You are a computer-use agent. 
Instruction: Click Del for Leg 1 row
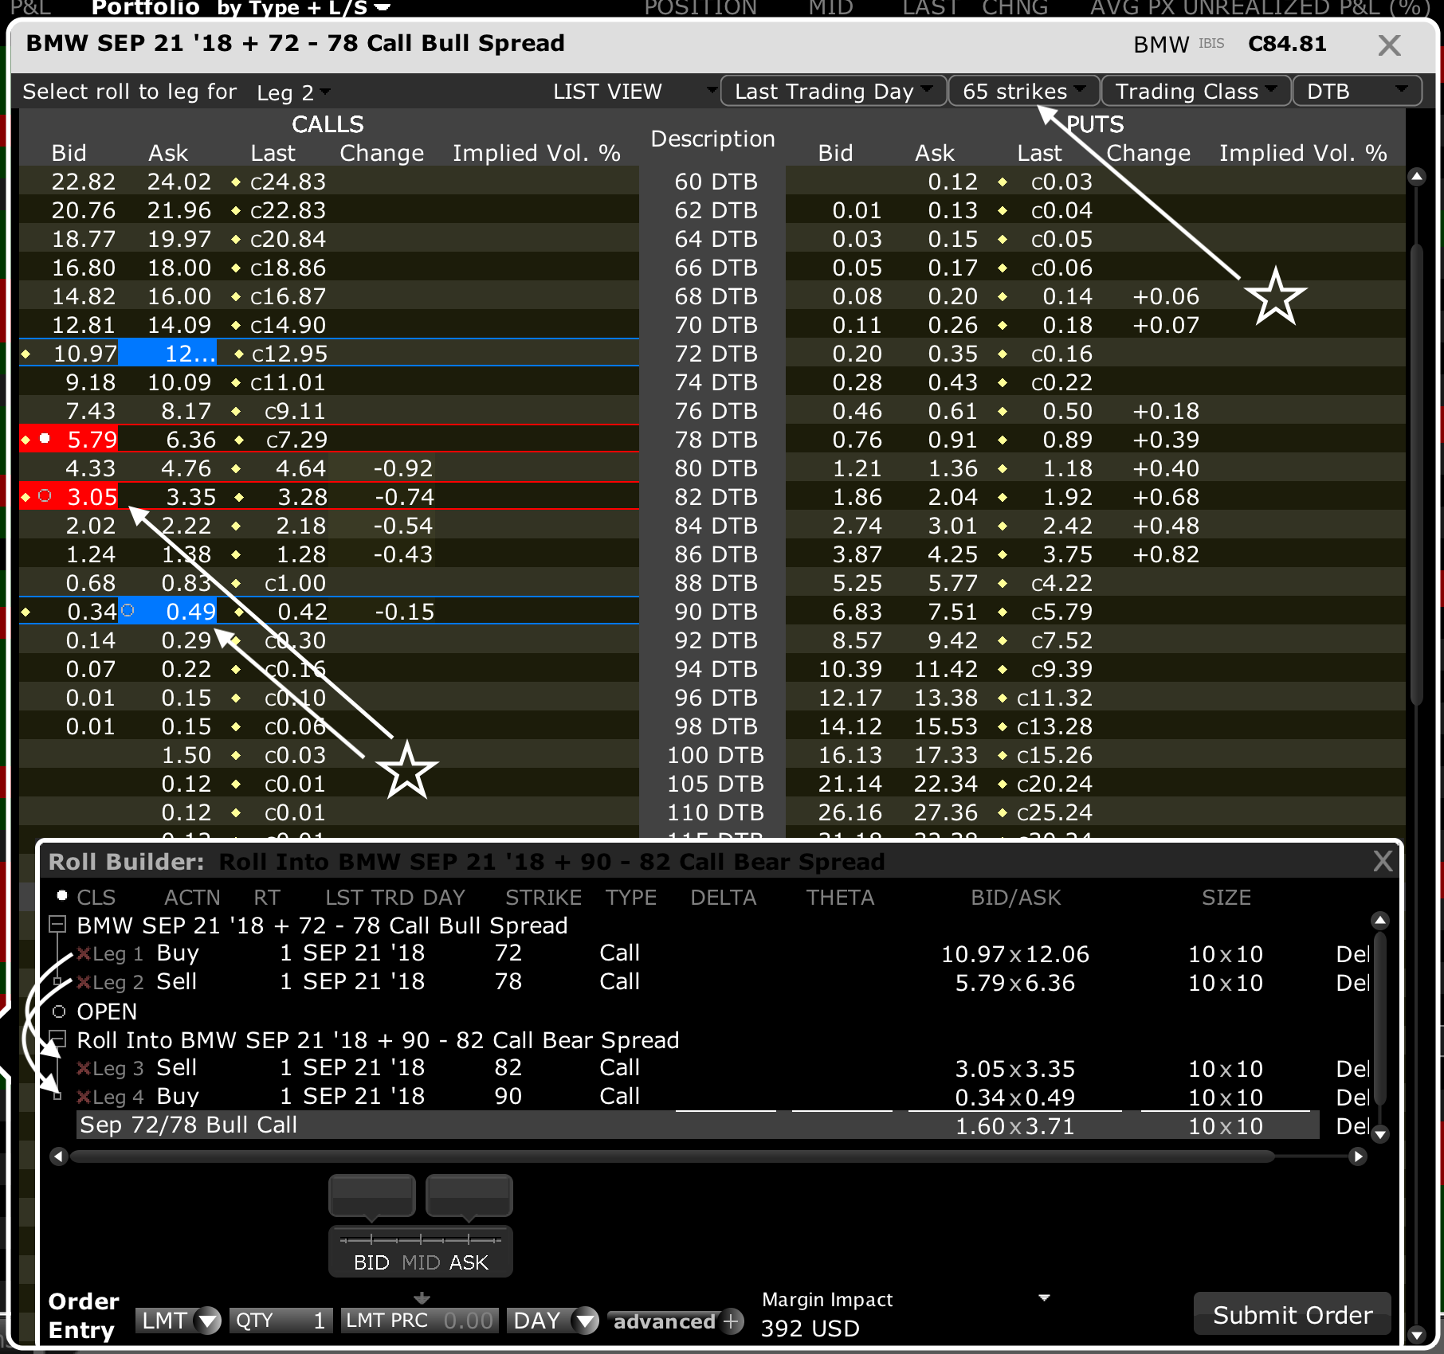(1352, 953)
